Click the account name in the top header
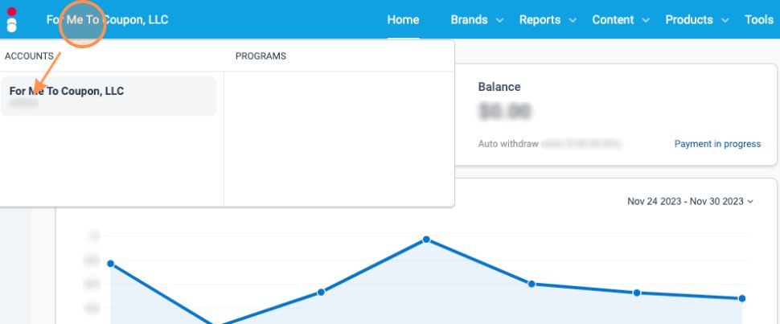Image resolution: width=780 pixels, height=324 pixels. point(107,20)
